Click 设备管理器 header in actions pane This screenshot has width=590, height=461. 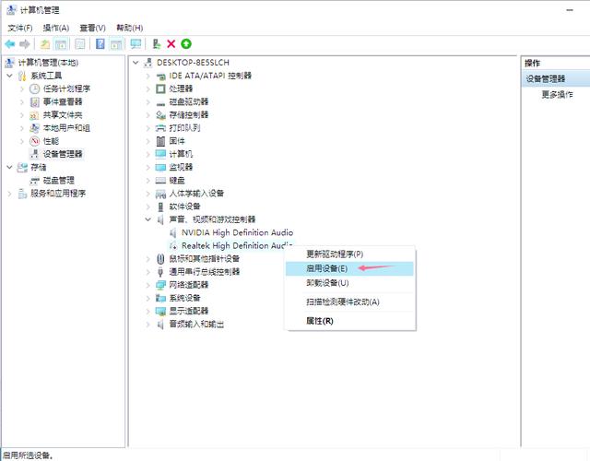coord(546,78)
